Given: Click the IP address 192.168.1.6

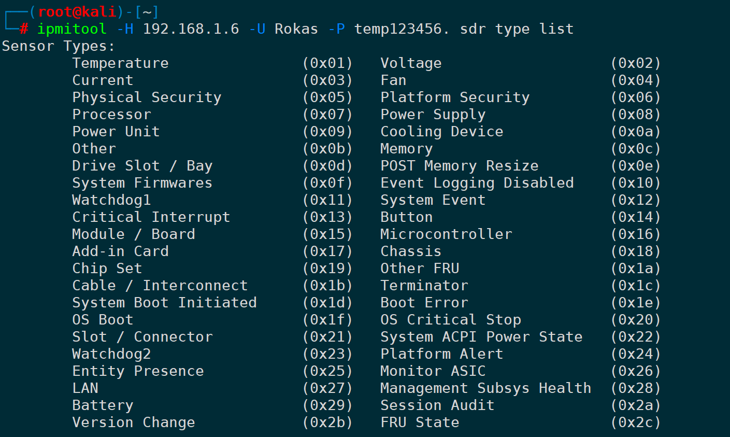Looking at the screenshot, I should point(191,29).
